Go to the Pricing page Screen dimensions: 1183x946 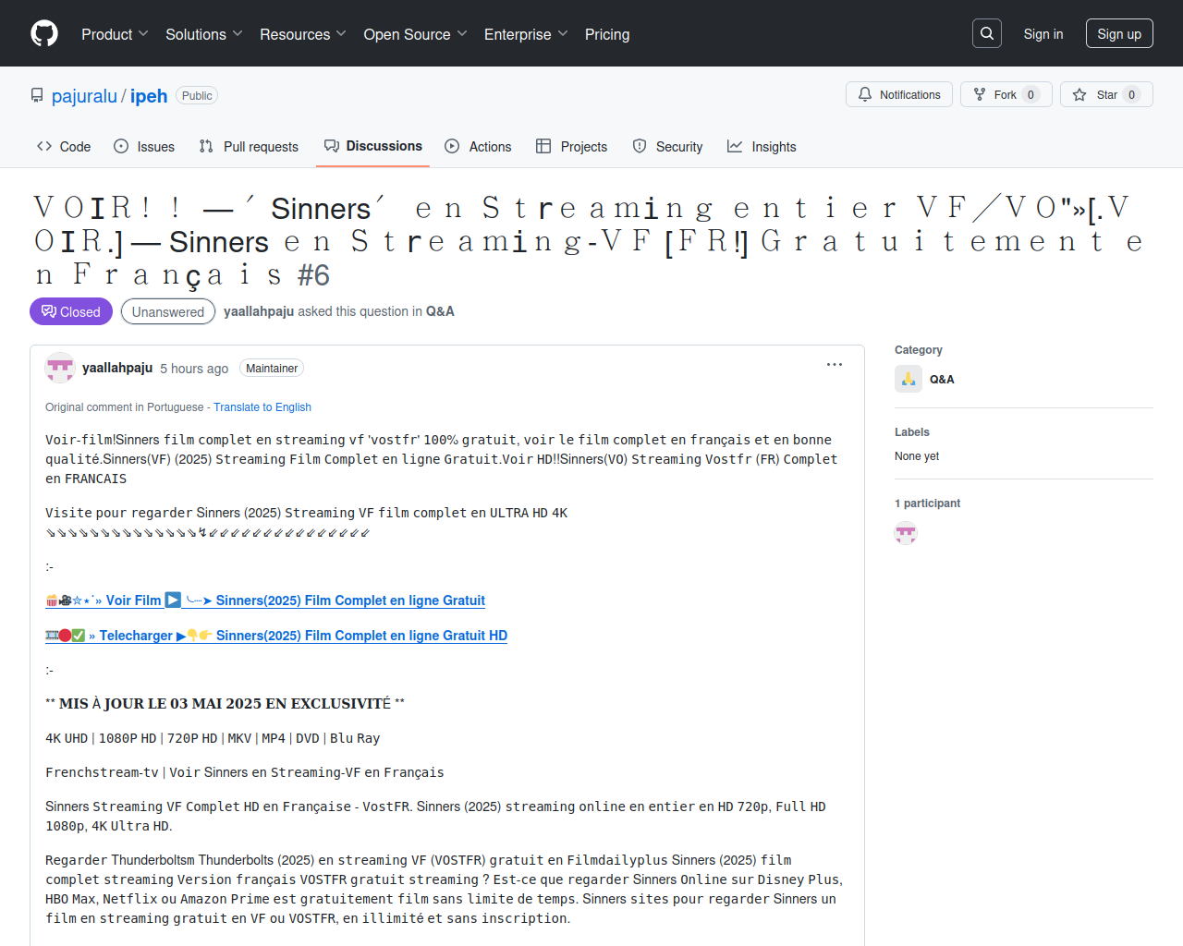point(607,34)
